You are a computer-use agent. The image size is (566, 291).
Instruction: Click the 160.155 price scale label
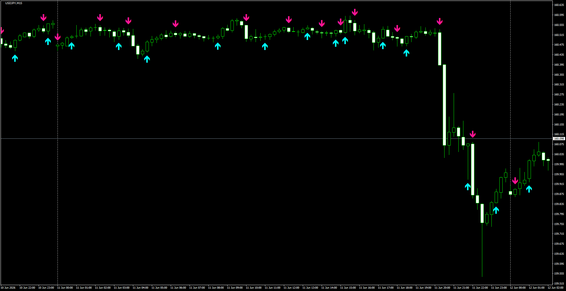point(559,124)
